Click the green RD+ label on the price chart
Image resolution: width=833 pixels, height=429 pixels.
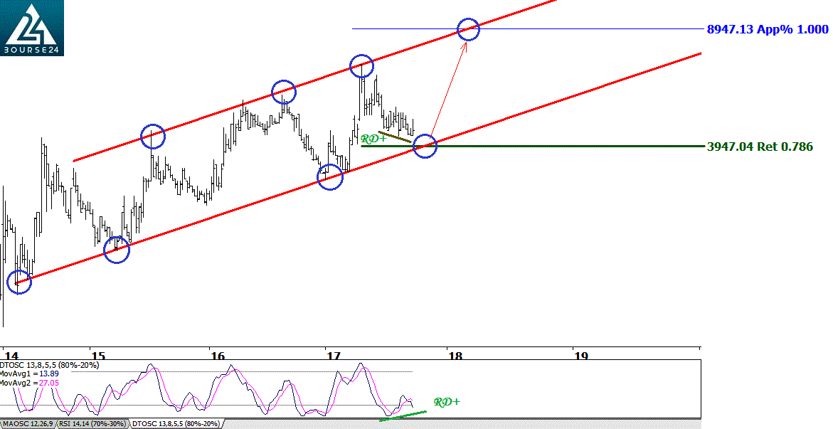373,139
